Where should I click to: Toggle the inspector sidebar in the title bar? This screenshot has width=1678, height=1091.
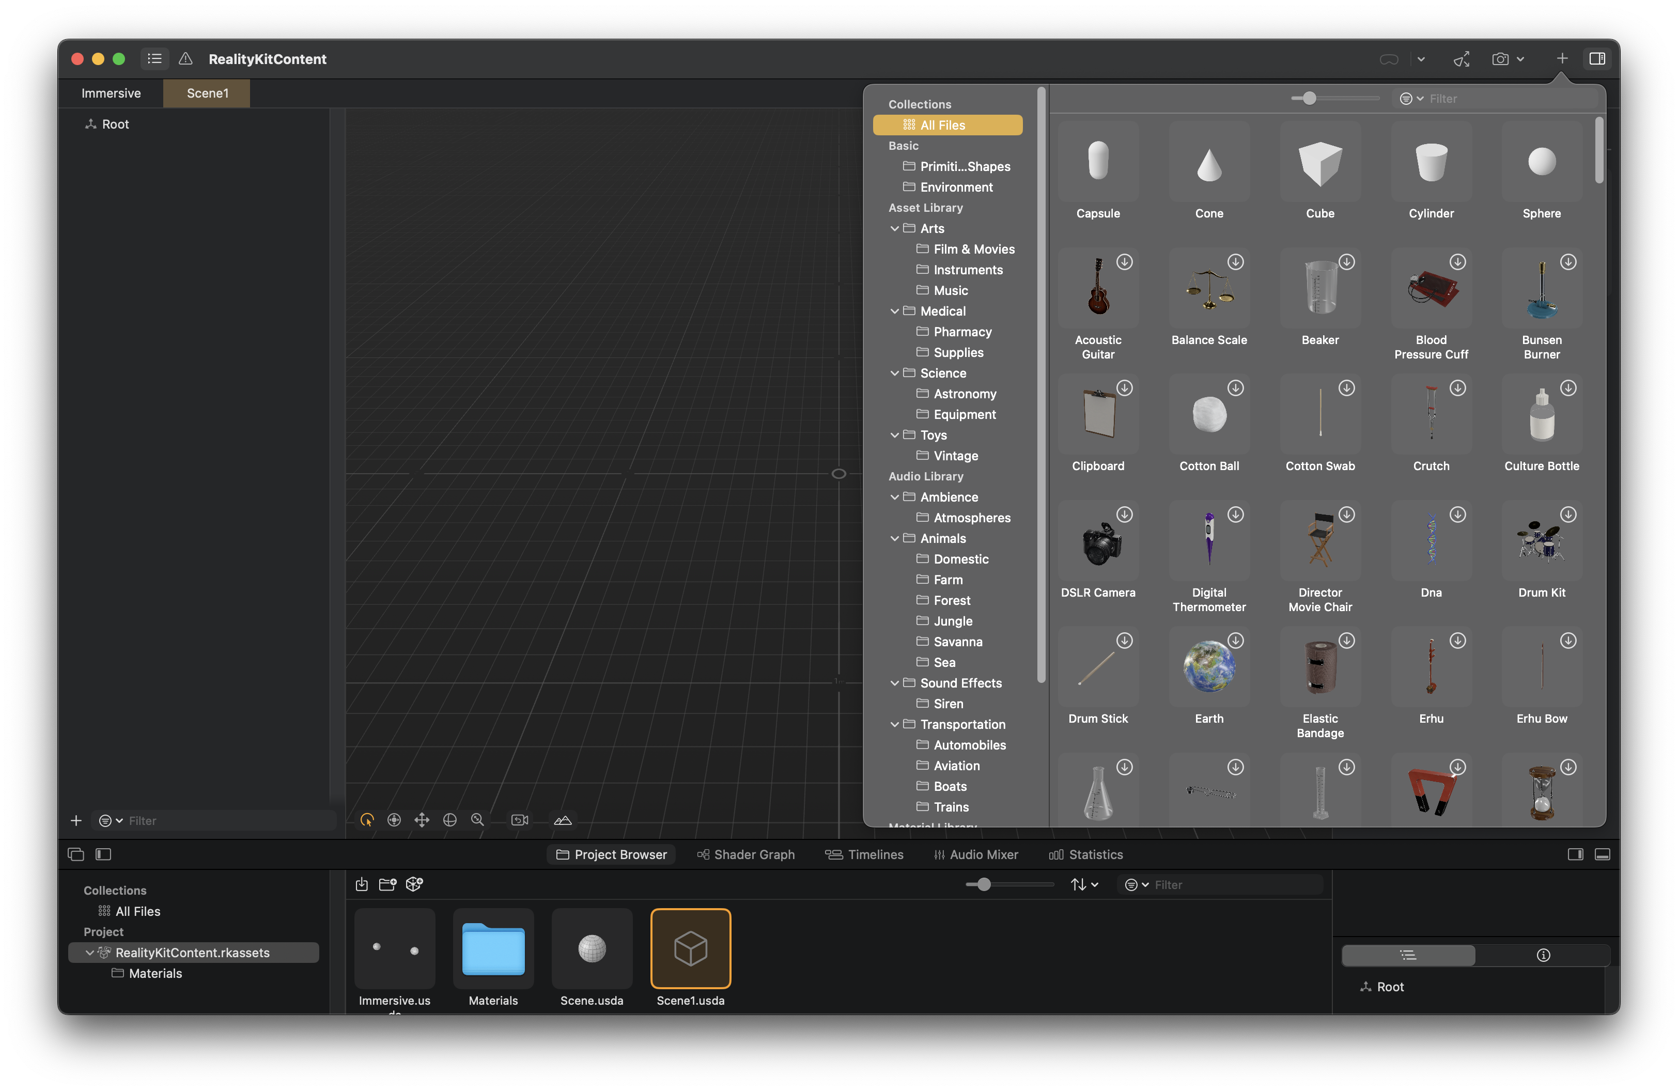point(1597,58)
